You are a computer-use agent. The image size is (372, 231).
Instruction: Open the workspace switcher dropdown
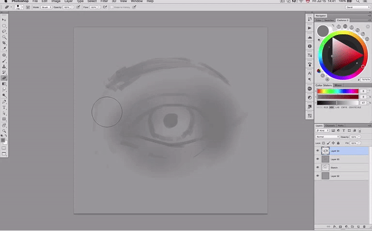357,8
